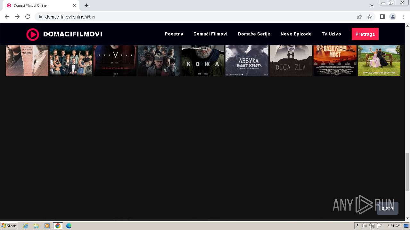Open Početna menu item
This screenshot has height=230, width=410.
(x=174, y=34)
